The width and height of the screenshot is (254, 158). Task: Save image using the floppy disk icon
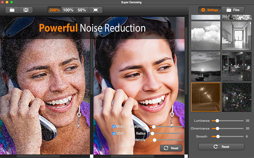click(x=26, y=10)
